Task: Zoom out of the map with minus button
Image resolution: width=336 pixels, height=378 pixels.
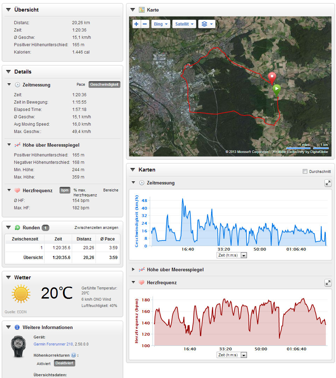Action: coord(145,24)
